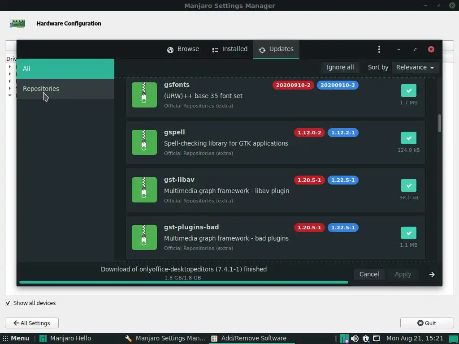Open the Menu launcher in taskbar
The image size is (459, 344).
tap(16, 339)
